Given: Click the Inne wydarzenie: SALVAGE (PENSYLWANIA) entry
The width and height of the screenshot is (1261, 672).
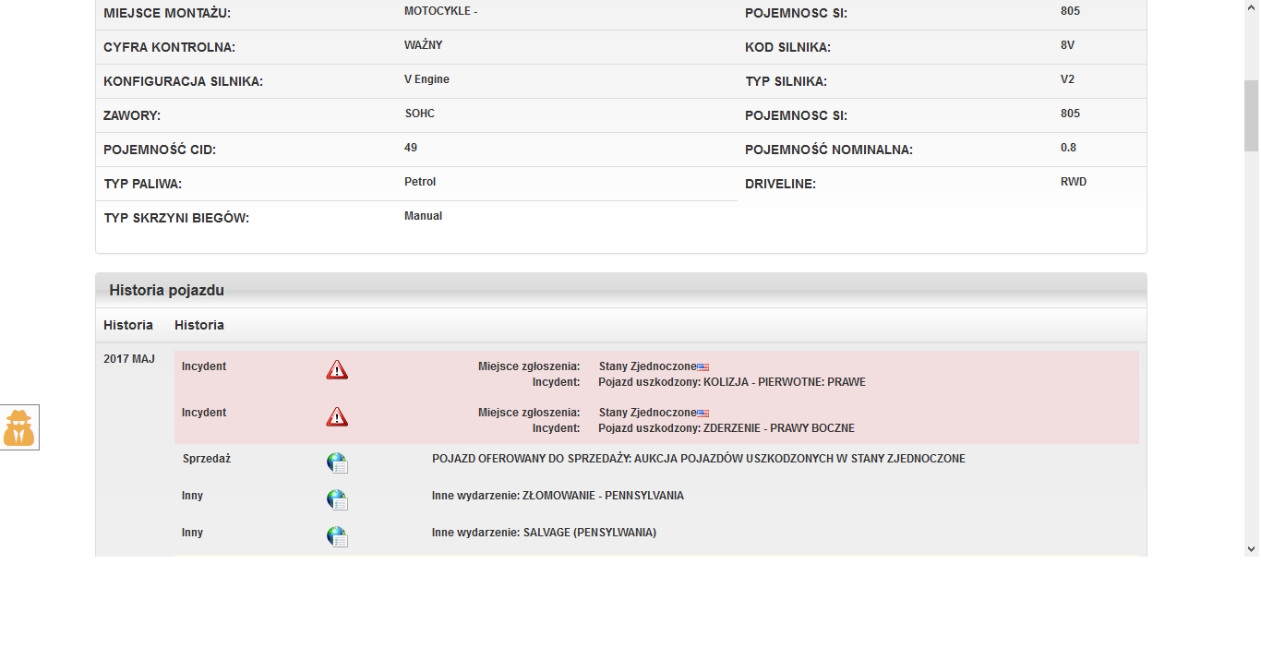Looking at the screenshot, I should (x=544, y=533).
